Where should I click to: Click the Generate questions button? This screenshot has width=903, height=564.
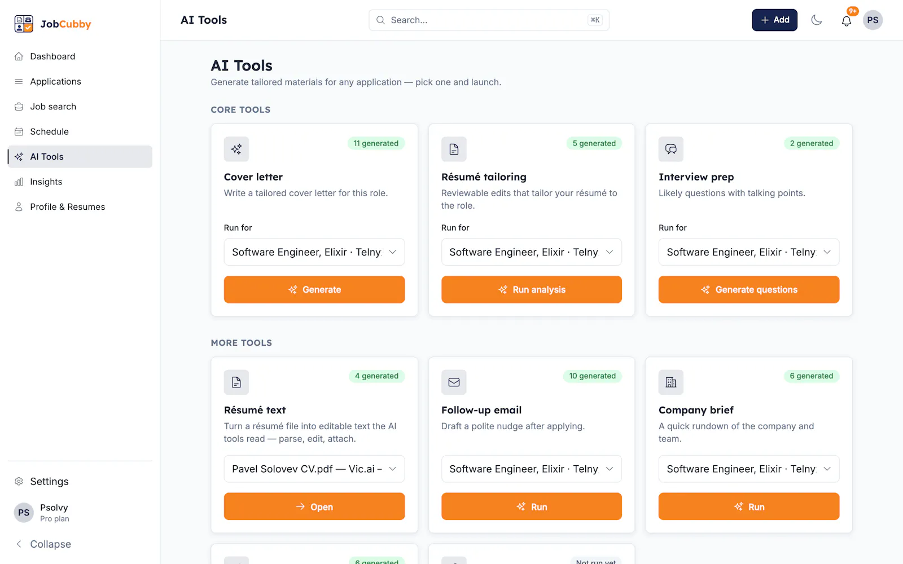749,289
